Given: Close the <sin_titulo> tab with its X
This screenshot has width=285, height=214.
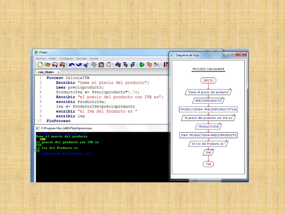Looking at the screenshot, I should coord(58,72).
